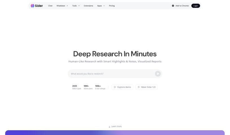Image resolution: width=230 pixels, height=135 pixels.
Task: Open the Wisebase menu item
Action: pyautogui.click(x=61, y=6)
